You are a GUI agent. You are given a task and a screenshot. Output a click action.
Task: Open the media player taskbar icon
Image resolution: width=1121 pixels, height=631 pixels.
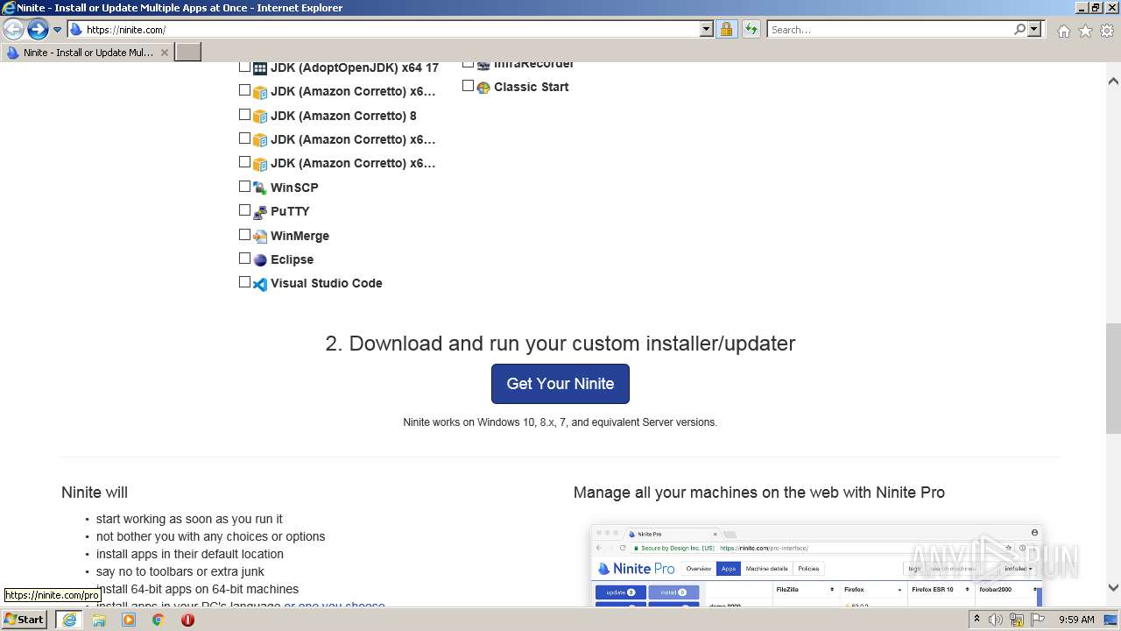pos(129,620)
